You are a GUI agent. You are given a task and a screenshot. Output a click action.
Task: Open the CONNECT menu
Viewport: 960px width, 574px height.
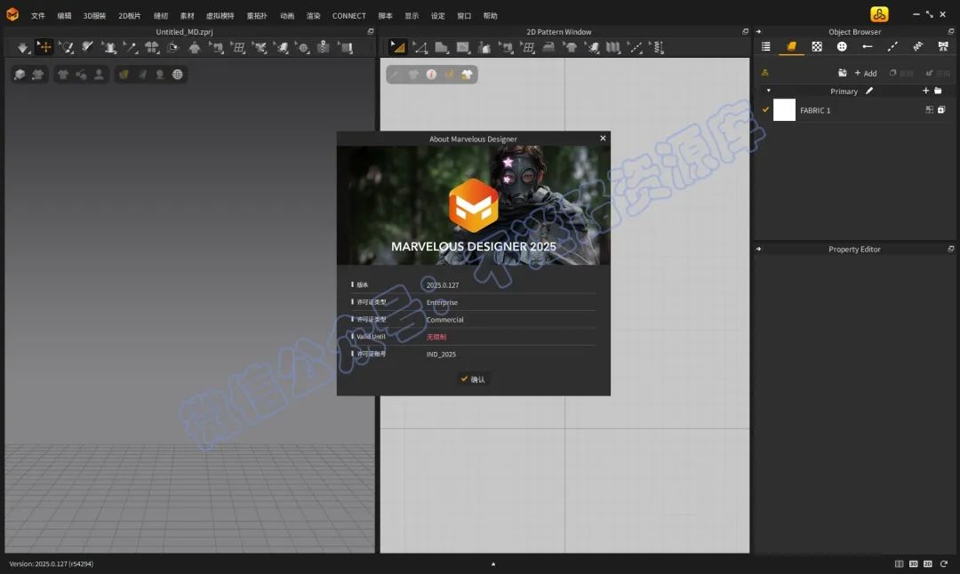coord(349,16)
